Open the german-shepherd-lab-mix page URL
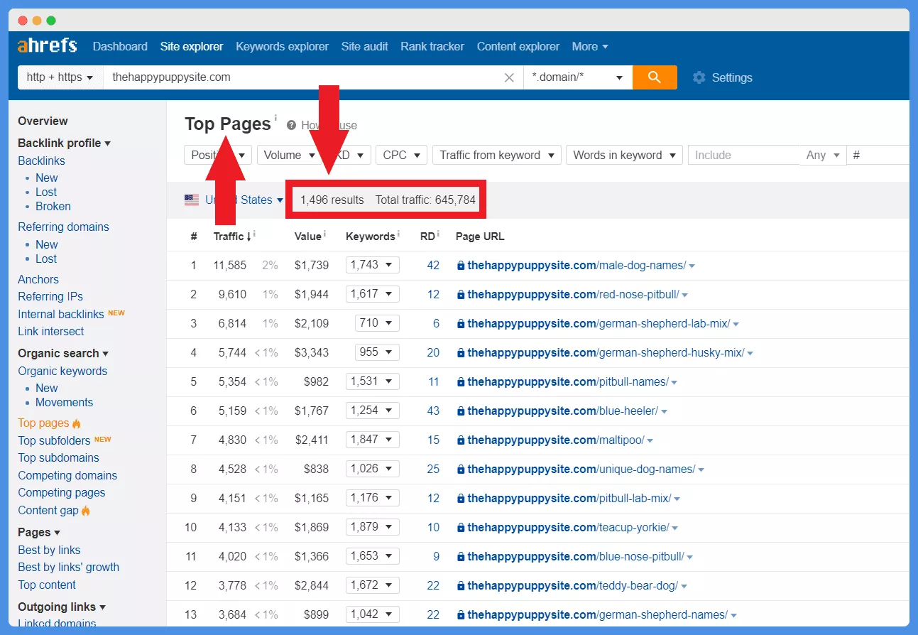918x635 pixels. [x=599, y=323]
